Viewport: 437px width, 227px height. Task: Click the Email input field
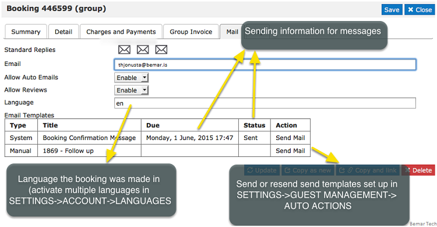tap(265, 65)
